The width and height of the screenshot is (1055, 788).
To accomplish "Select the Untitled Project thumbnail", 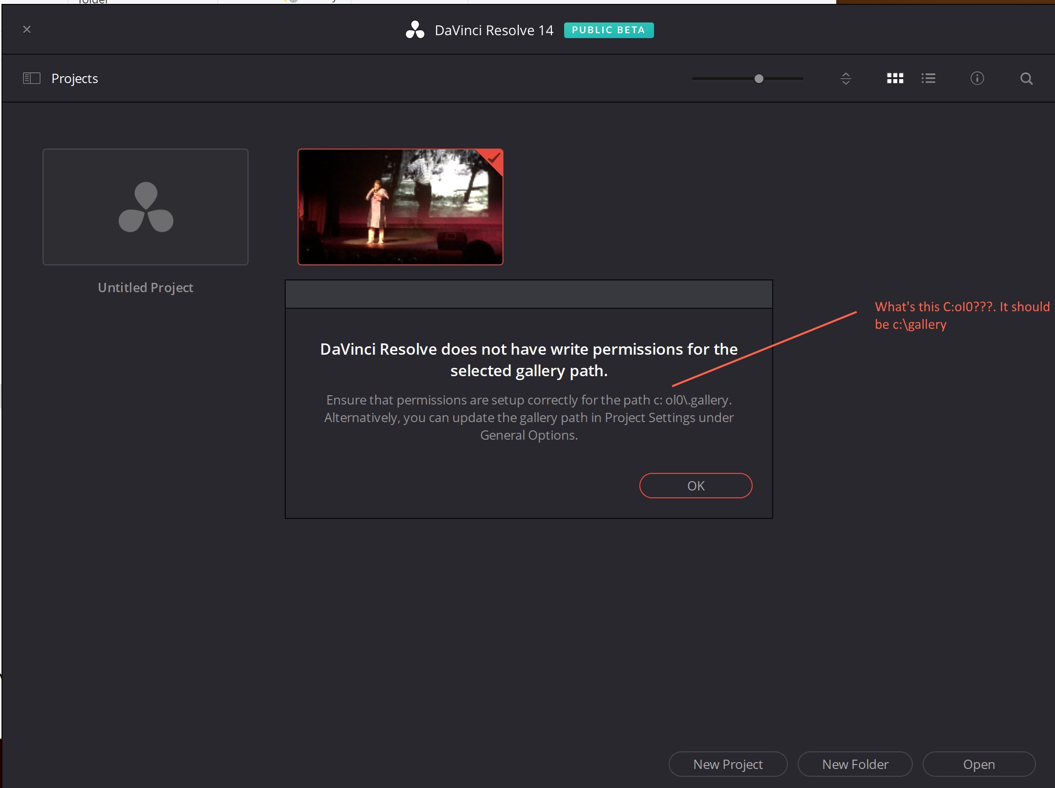I will [x=146, y=207].
